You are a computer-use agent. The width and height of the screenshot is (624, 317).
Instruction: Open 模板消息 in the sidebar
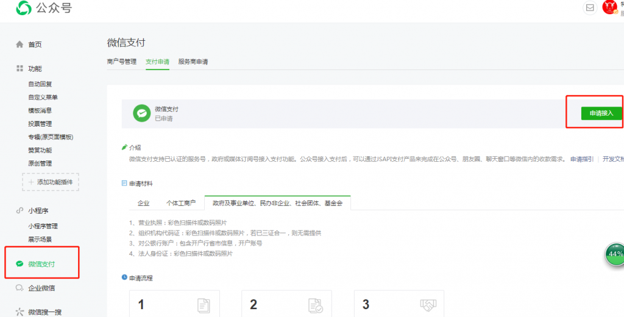click(x=40, y=111)
